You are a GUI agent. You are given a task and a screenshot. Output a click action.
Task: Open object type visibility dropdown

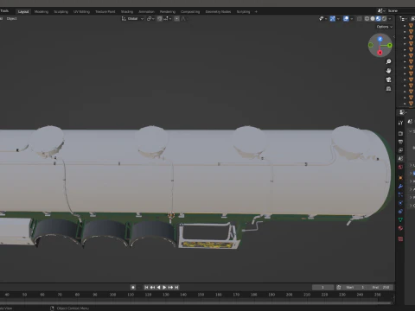coord(322,19)
